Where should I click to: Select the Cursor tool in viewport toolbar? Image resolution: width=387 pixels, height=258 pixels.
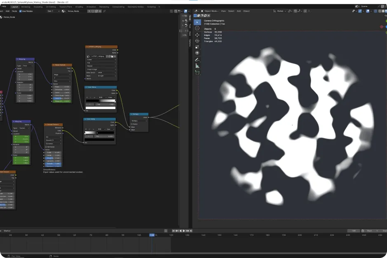[x=197, y=28]
